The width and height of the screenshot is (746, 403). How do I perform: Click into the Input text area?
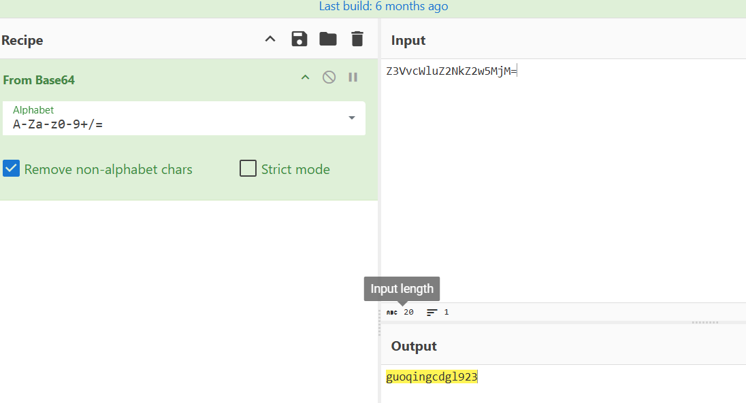coord(564,181)
